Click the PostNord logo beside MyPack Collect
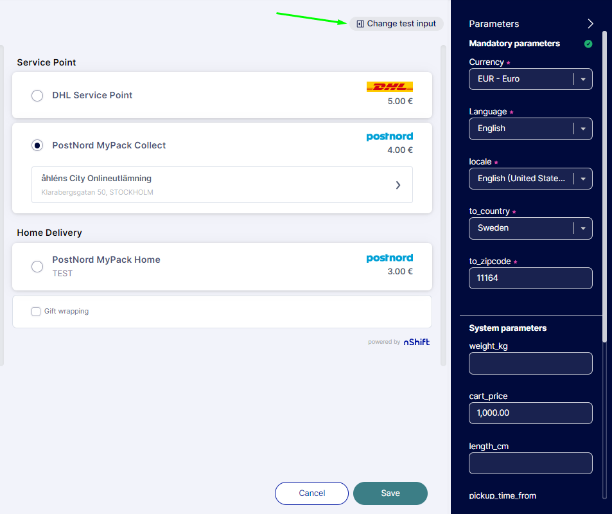The height and width of the screenshot is (514, 612). (x=389, y=137)
